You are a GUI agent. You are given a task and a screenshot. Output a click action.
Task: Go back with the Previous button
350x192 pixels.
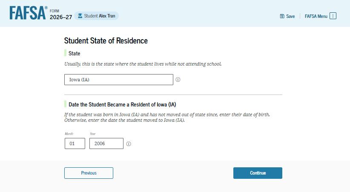89,173
